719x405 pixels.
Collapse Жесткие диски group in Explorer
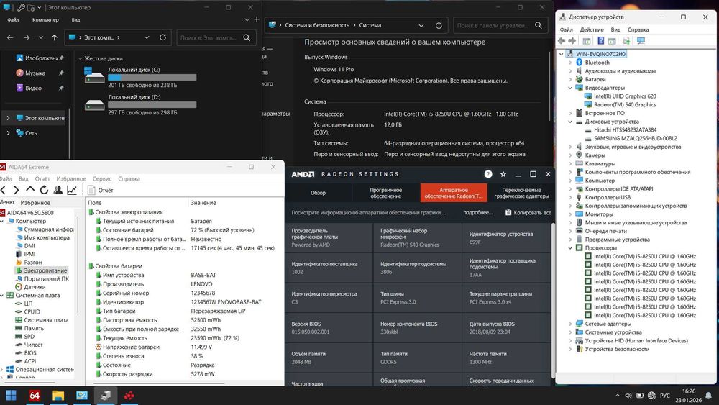[x=81, y=59]
